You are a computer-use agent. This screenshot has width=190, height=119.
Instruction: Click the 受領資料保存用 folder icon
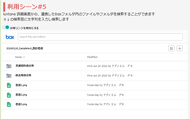[x=9, y=66]
